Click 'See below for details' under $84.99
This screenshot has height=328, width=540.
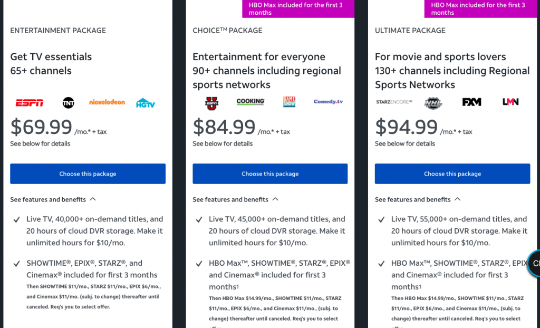click(223, 143)
